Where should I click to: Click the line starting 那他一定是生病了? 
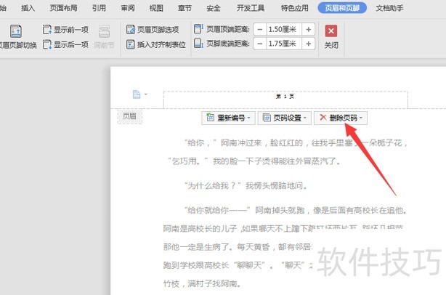coord(238,246)
